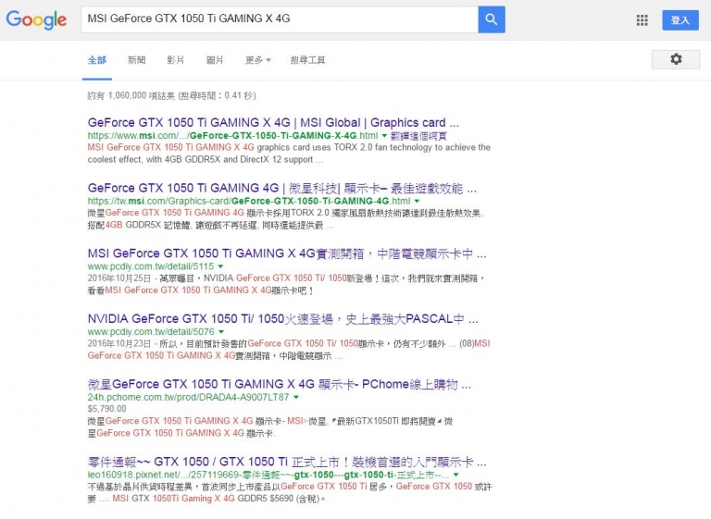Expand the arrow beside the msi.com GAMING-X-4G URL
The width and height of the screenshot is (711, 519).
[x=384, y=135]
